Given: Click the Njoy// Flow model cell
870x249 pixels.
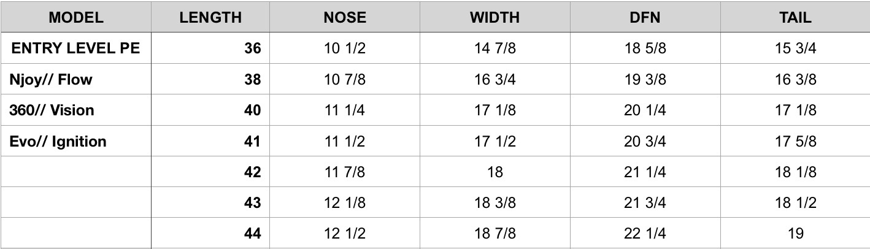Looking at the screenshot, I should pyautogui.click(x=52, y=79).
